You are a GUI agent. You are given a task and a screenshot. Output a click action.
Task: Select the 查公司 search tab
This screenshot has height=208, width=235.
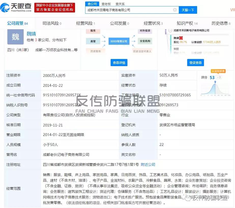click(x=92, y=4)
